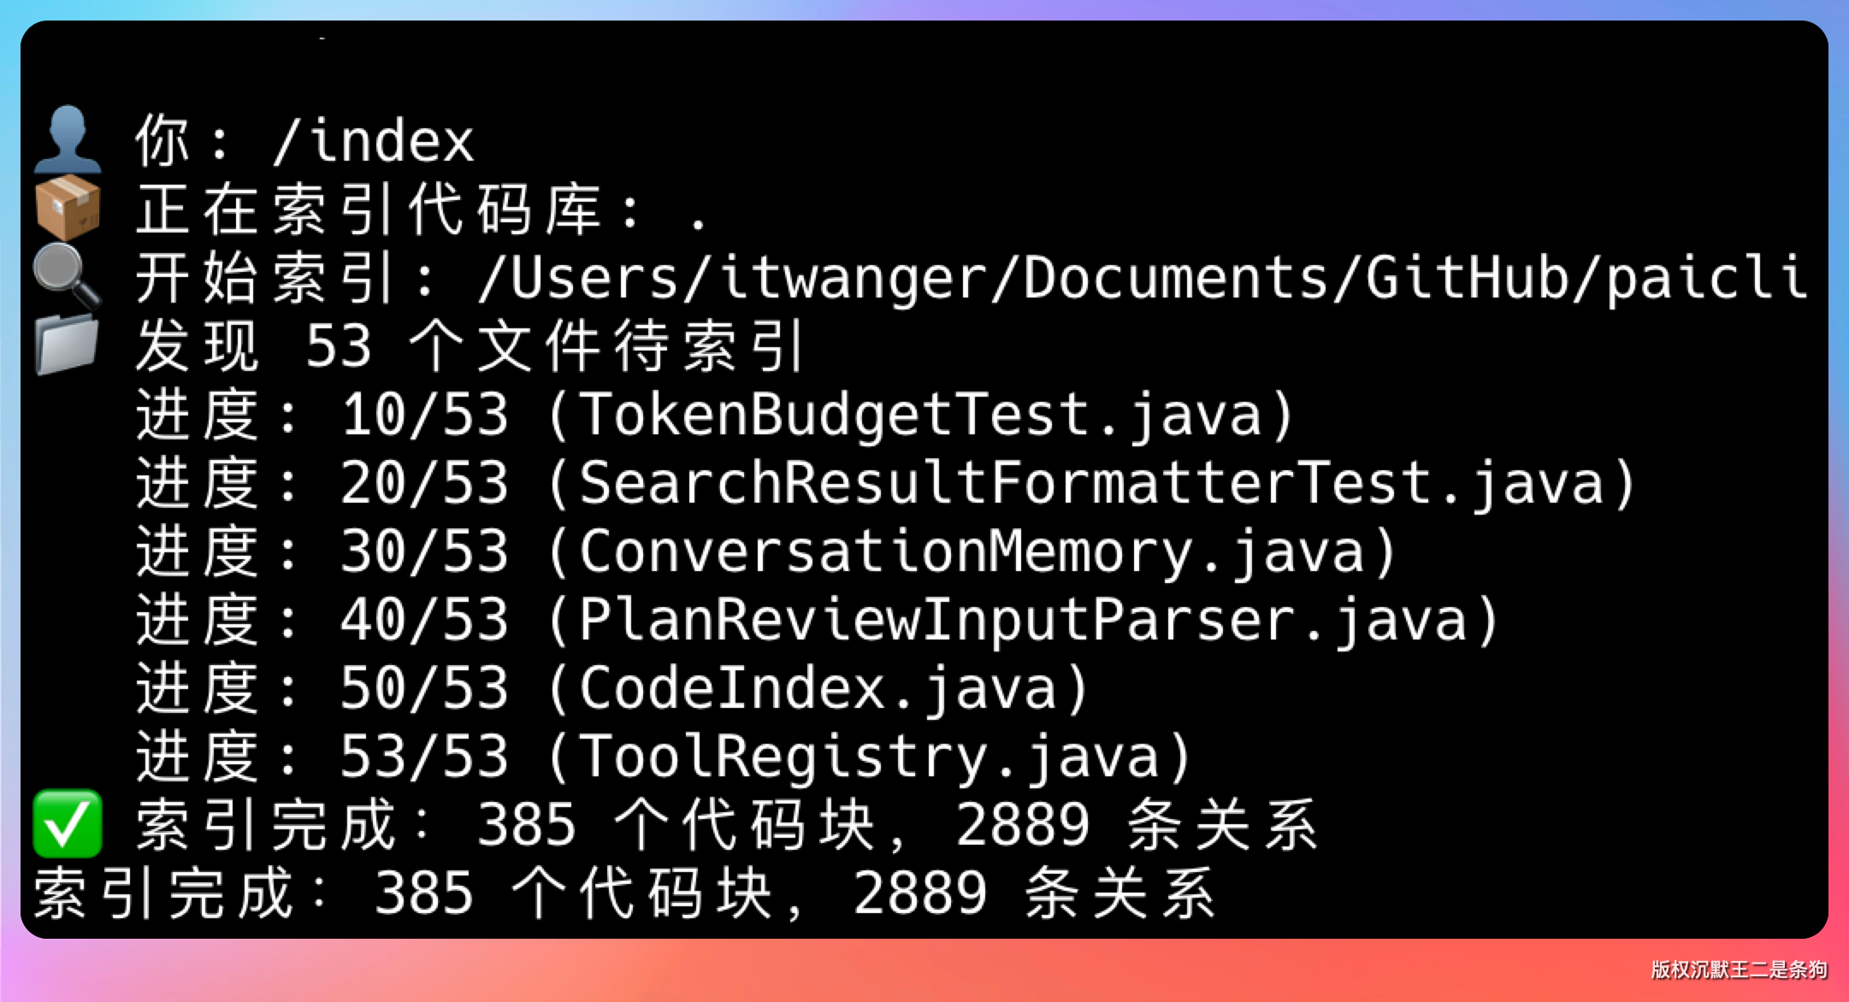The image size is (1849, 1002).
Task: Click the cardboard package box icon
Action: click(x=68, y=208)
